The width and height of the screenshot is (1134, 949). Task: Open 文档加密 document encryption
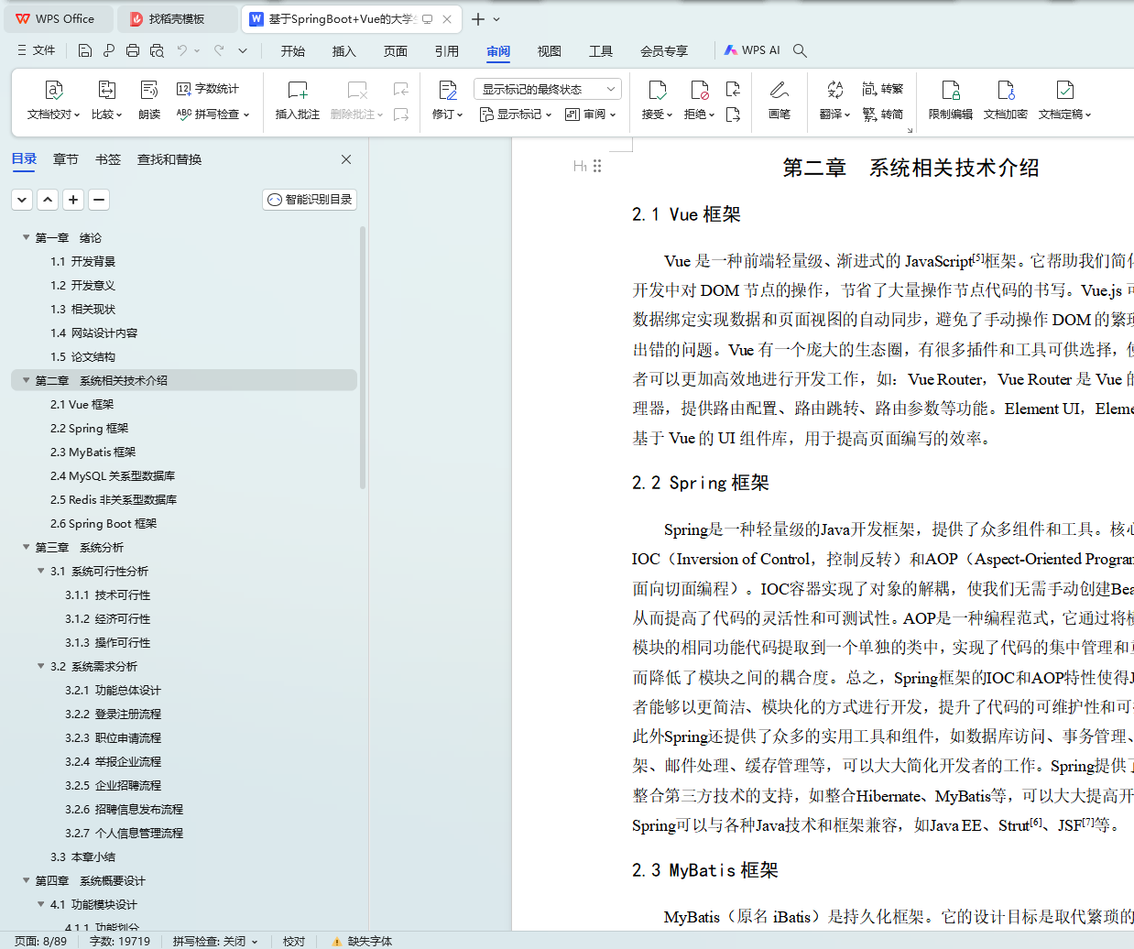pos(1006,101)
